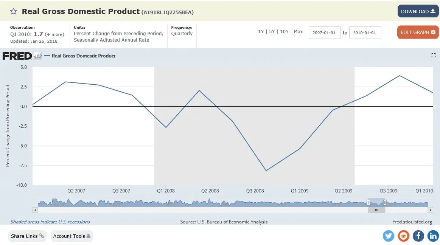
Task: Click the FRED logo
Action: click(x=17, y=56)
